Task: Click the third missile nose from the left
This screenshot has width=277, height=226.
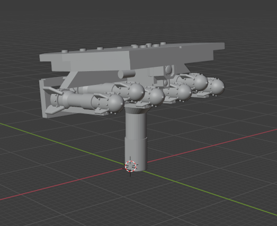Action: [x=156, y=97]
